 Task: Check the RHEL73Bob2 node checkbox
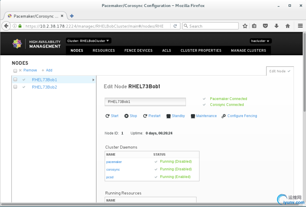point(15,87)
